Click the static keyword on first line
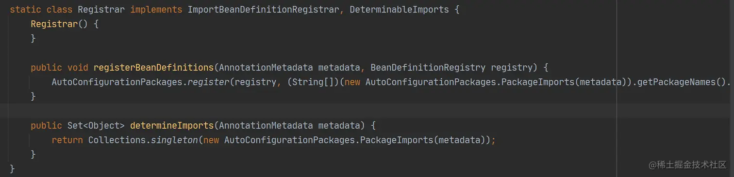The width and height of the screenshot is (734, 177). (25, 9)
